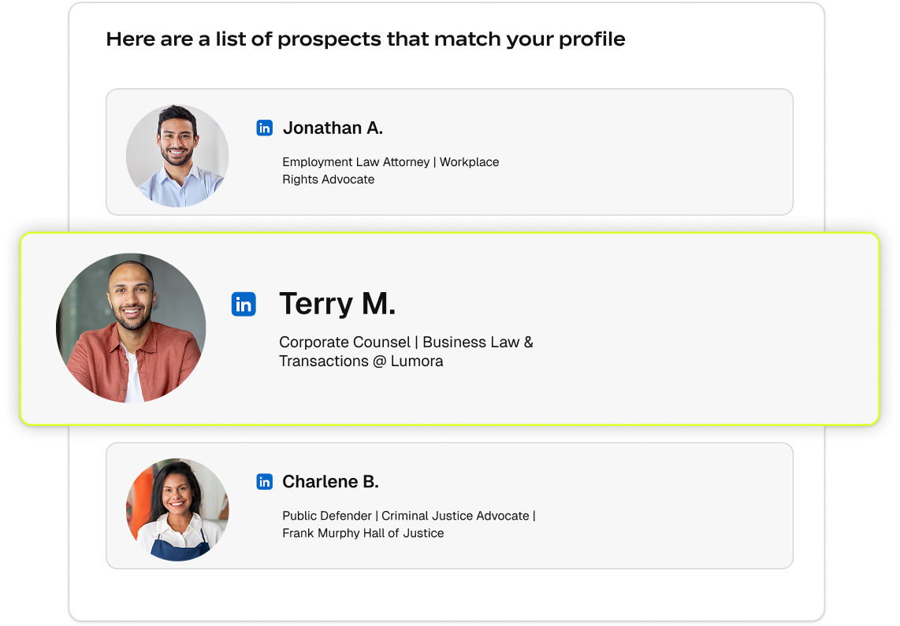Click Terry M.'s avatar thumbnail

(129, 328)
